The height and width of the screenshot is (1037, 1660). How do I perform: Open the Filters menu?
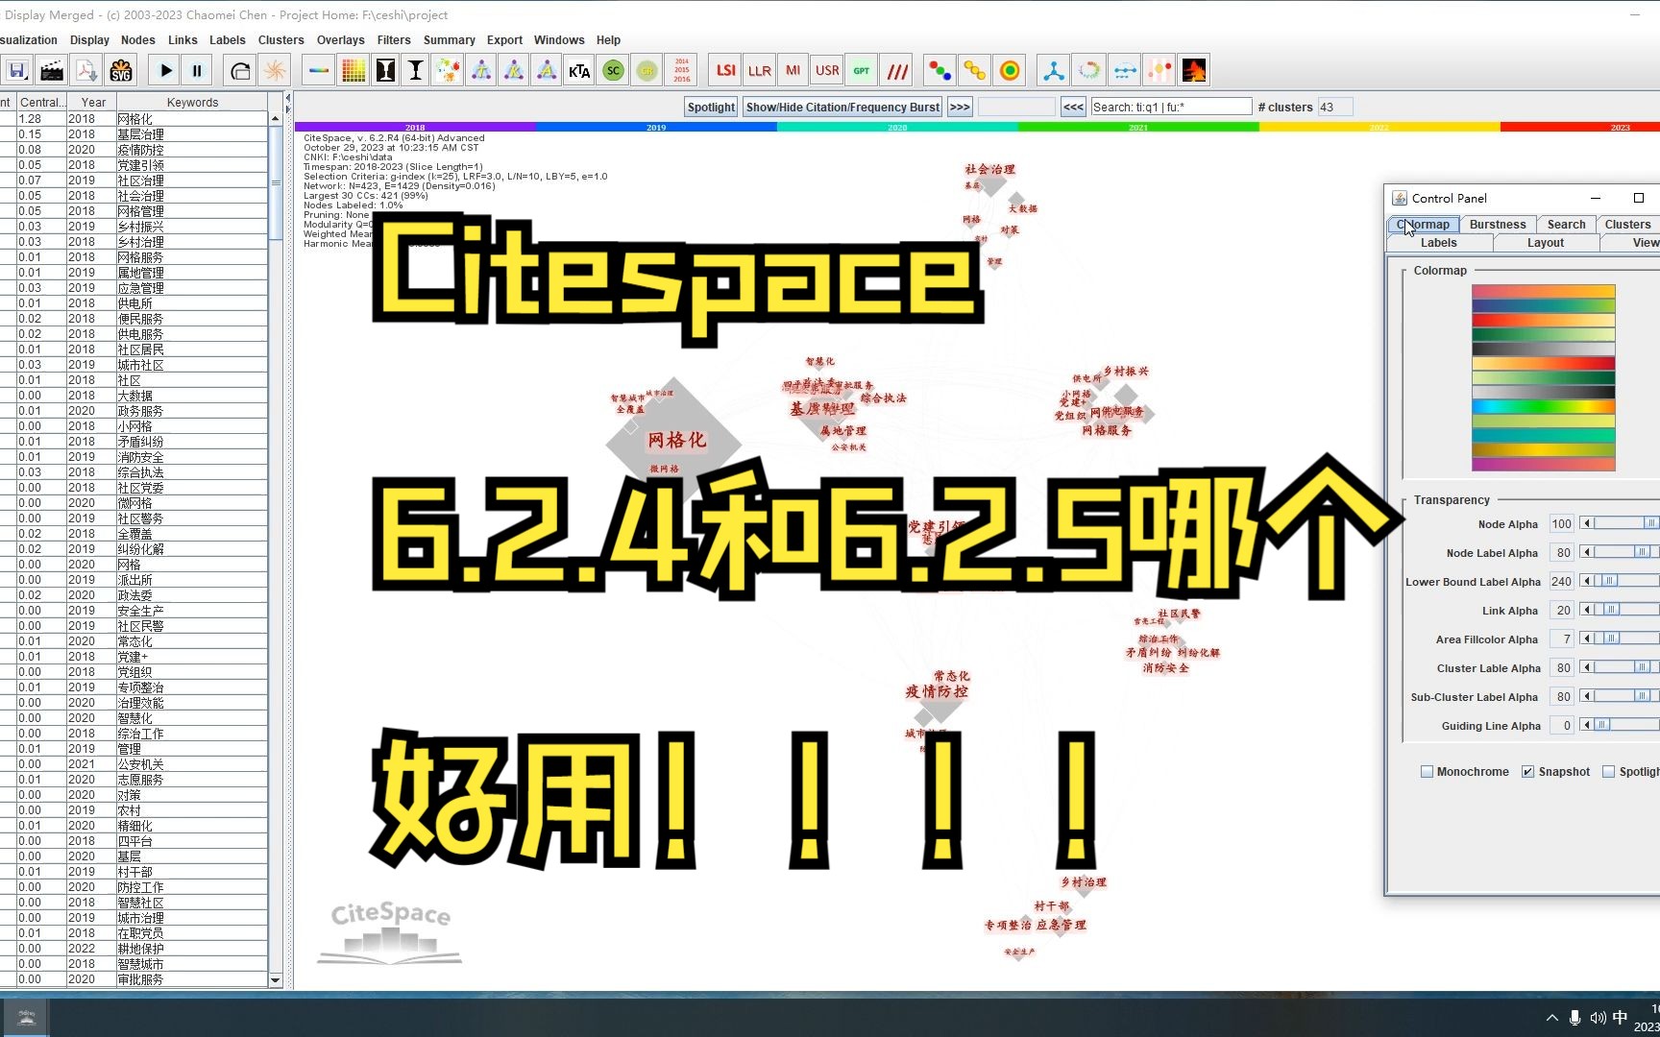click(394, 40)
